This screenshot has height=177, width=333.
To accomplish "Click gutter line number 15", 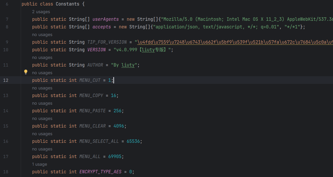I will click(6, 126).
